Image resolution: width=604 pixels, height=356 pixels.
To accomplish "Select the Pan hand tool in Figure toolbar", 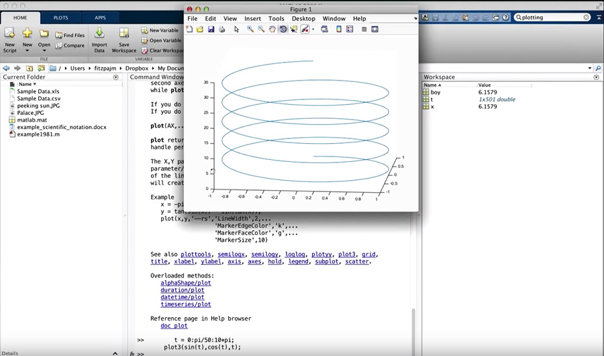I will [x=272, y=30].
